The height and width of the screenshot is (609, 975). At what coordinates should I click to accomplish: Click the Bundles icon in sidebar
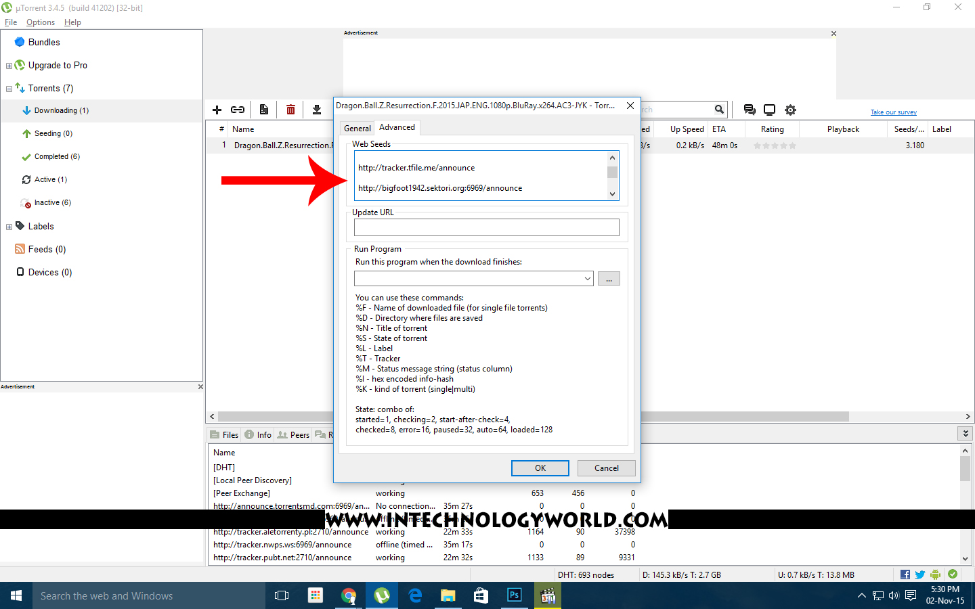click(20, 42)
